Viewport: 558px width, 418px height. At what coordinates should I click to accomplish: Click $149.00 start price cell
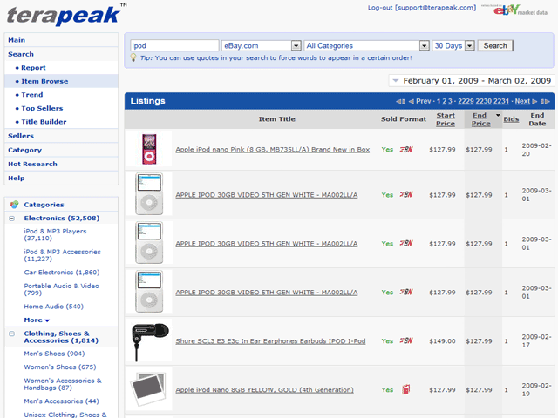click(442, 341)
